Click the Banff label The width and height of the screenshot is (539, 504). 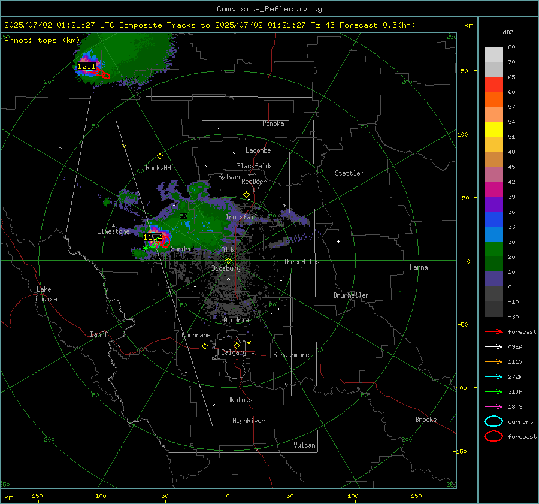coord(99,334)
